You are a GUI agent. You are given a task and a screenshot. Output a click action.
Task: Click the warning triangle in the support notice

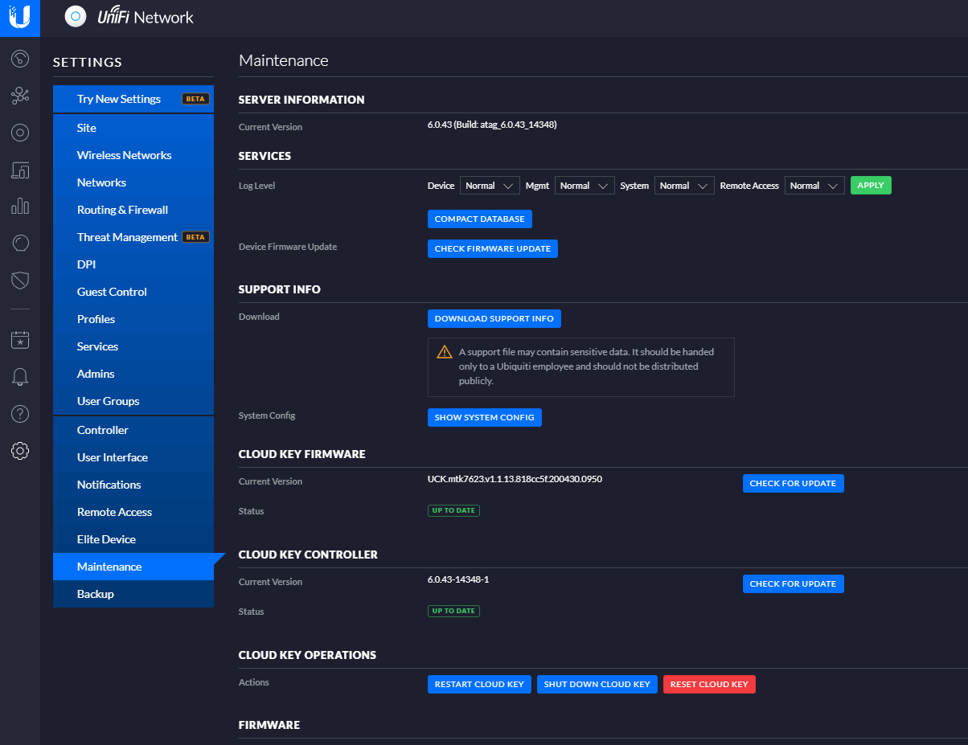[x=445, y=352]
